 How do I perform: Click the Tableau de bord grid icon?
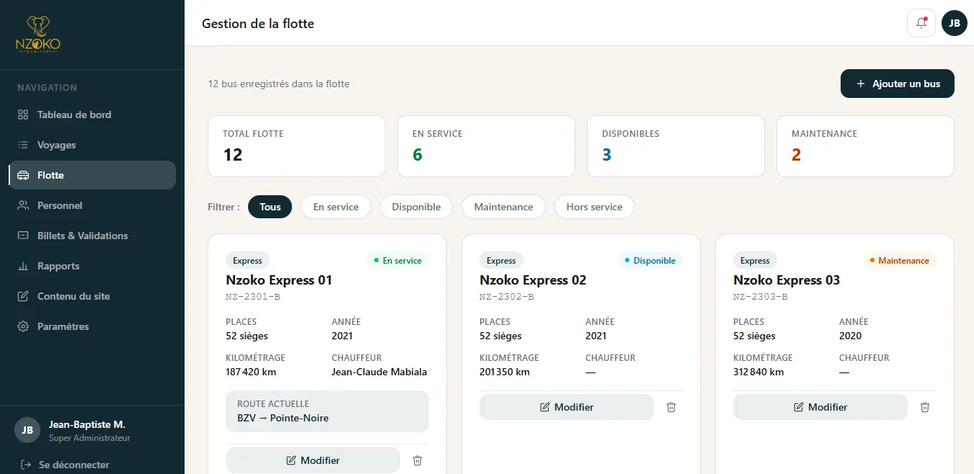pos(23,115)
